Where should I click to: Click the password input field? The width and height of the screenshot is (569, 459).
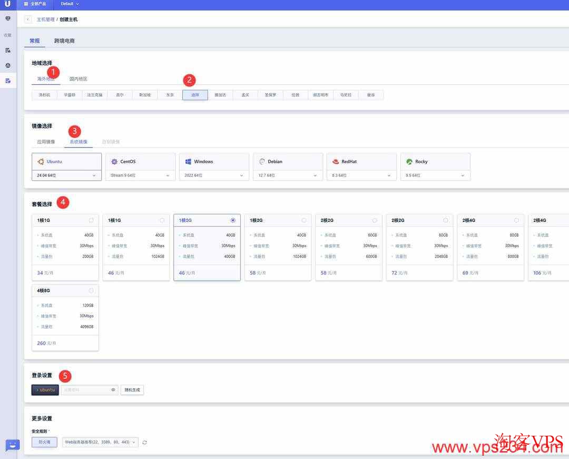(85, 390)
